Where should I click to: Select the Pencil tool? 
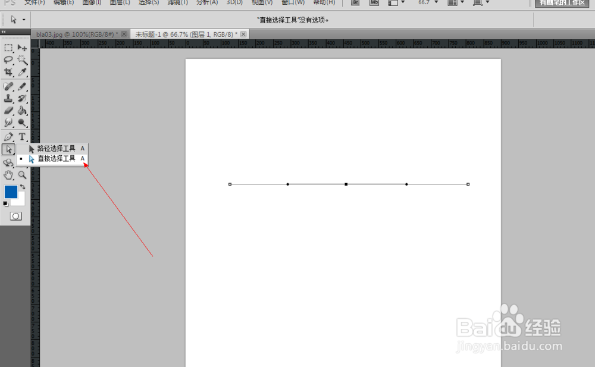[22, 86]
